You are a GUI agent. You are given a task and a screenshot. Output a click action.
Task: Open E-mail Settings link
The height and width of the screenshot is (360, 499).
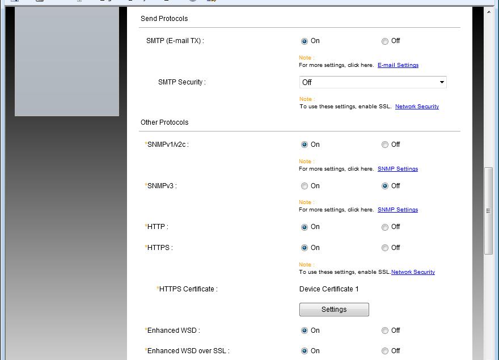point(398,65)
